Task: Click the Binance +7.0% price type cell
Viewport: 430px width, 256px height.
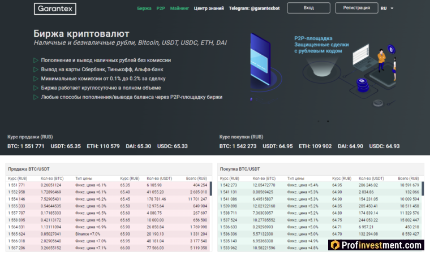Action: [x=88, y=234]
